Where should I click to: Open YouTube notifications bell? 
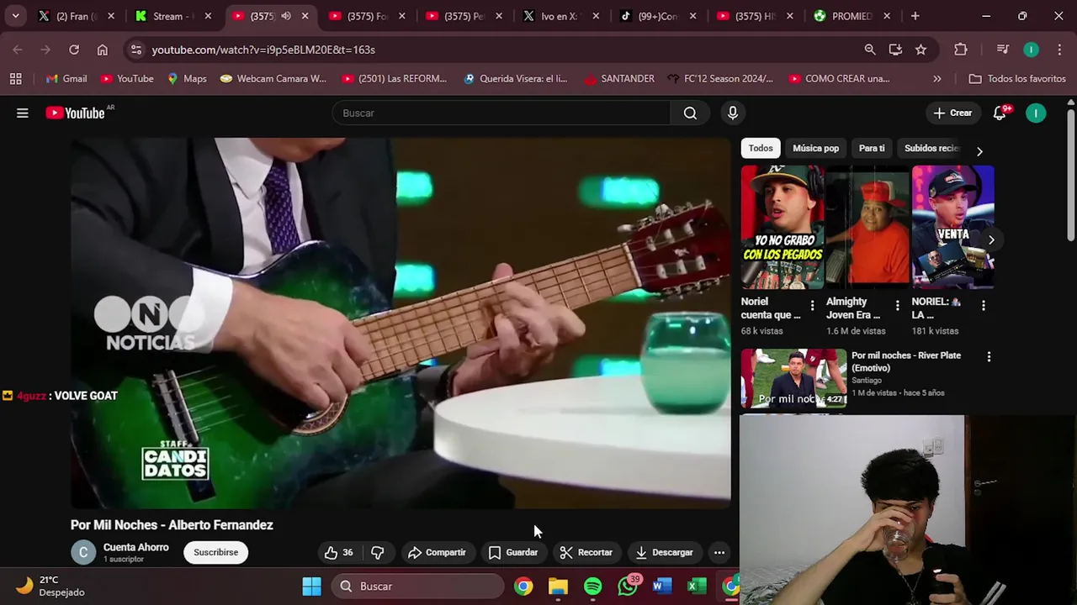point(1000,113)
